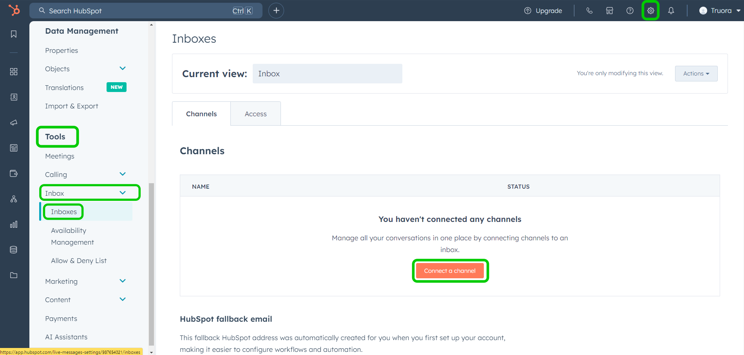The width and height of the screenshot is (744, 355).
Task: Switch to the Channels tab
Action: tap(201, 114)
